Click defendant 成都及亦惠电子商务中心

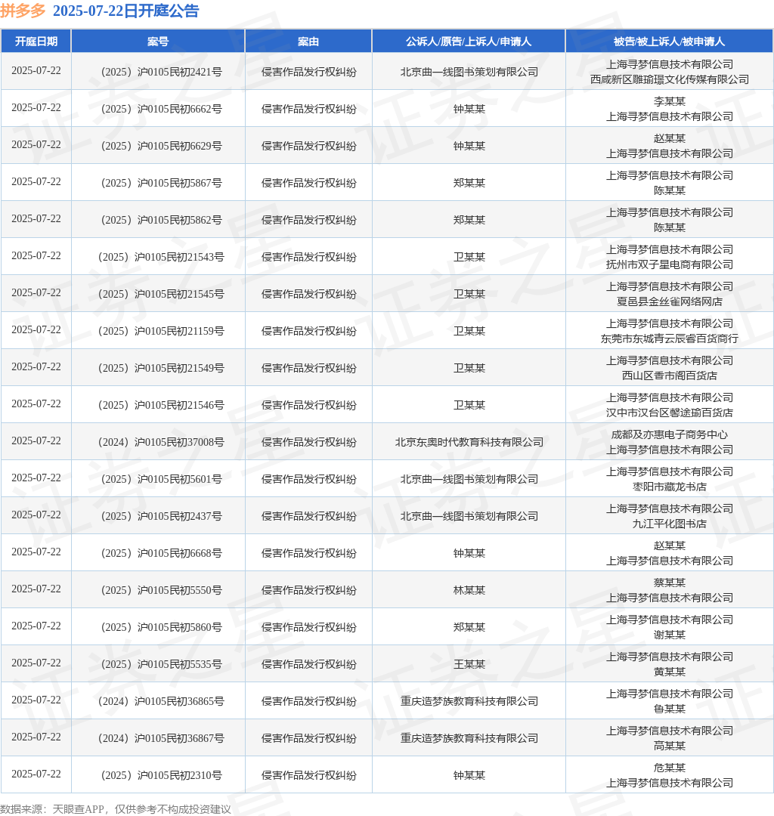[670, 434]
